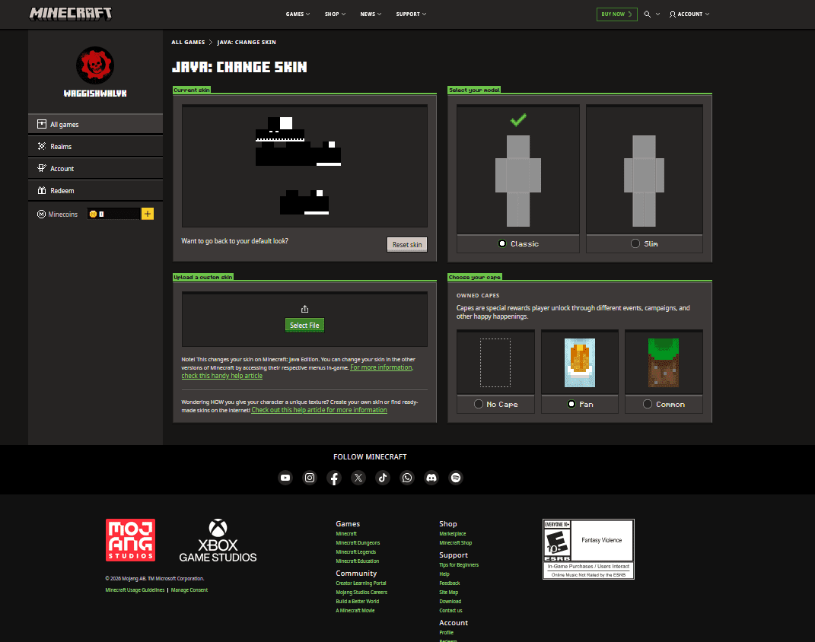Select the No Cape radio button
Image resolution: width=815 pixels, height=642 pixels.
point(479,404)
